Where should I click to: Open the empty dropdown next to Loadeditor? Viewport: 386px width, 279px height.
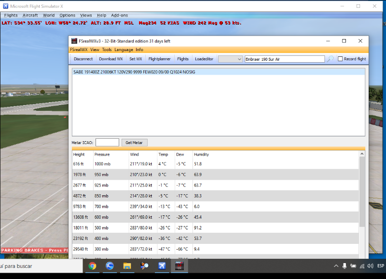230,59
